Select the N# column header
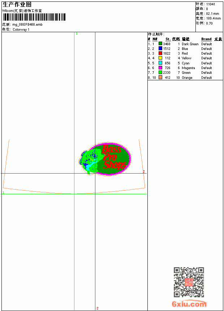This screenshot has height=311, width=224. (155, 39)
